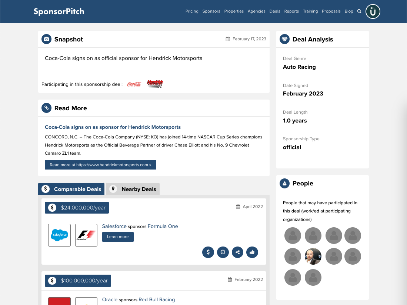
Task: Switch to the Nearby Deals tab
Action: 133,189
